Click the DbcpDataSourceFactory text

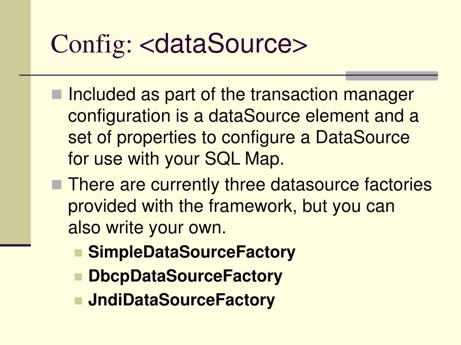[185, 276]
